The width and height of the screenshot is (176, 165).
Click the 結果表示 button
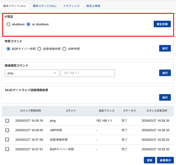point(165,160)
